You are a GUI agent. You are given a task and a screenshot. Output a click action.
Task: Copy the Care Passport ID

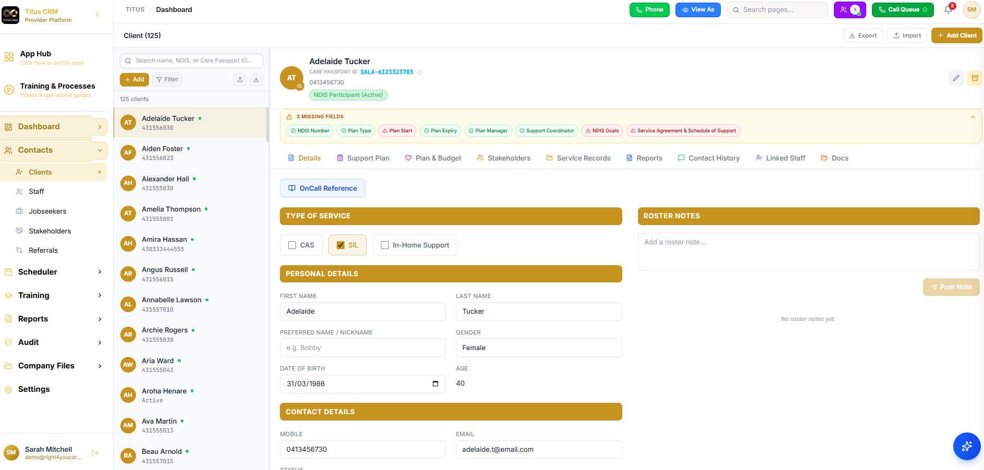420,72
